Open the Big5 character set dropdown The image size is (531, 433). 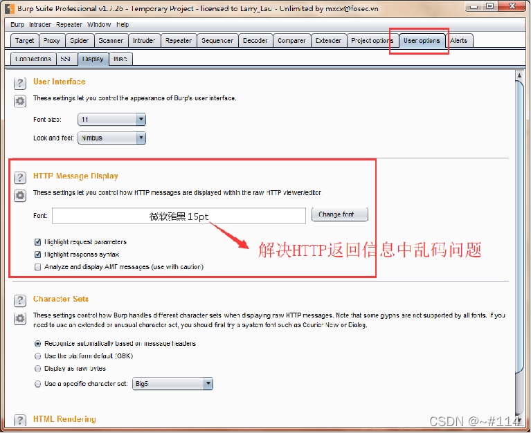point(172,384)
